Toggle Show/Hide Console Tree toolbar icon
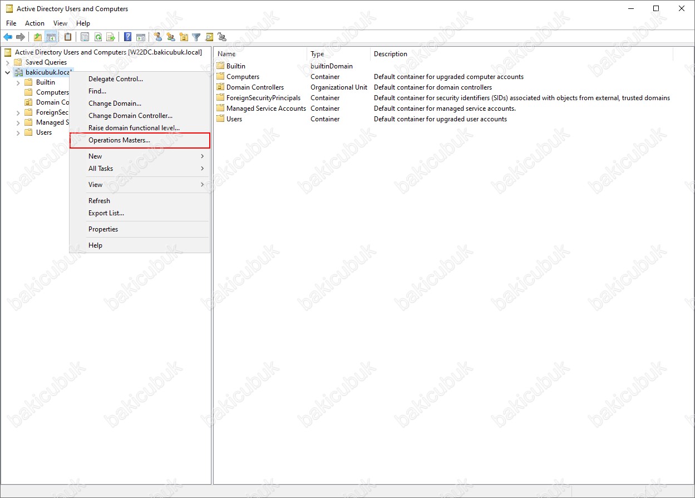 click(51, 37)
